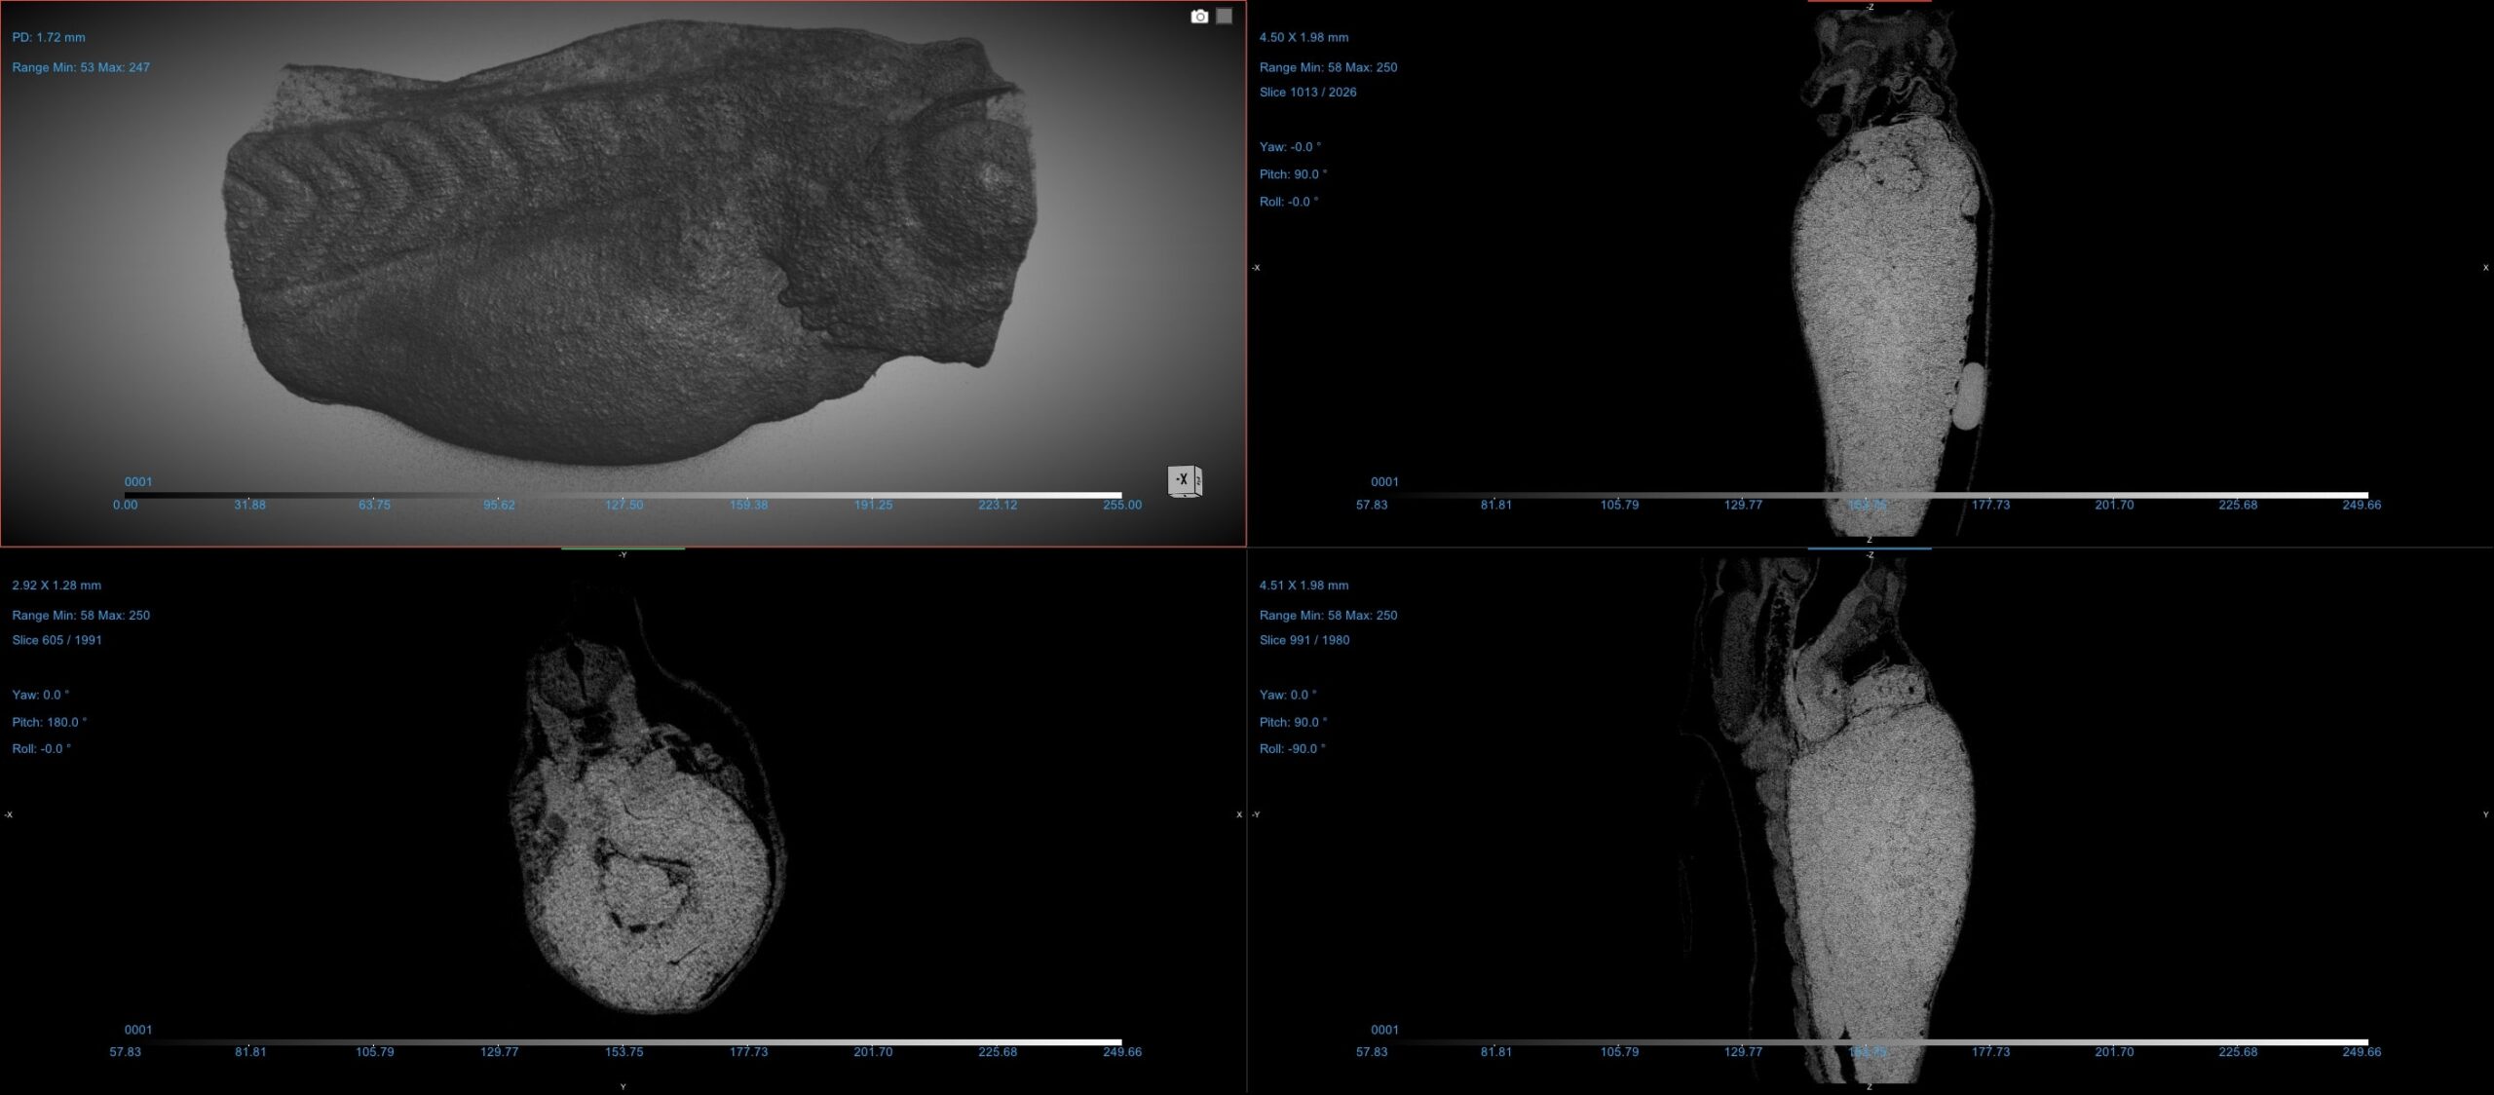Click the -X face of orientation cube
The image size is (2494, 1095).
pyautogui.click(x=1181, y=479)
